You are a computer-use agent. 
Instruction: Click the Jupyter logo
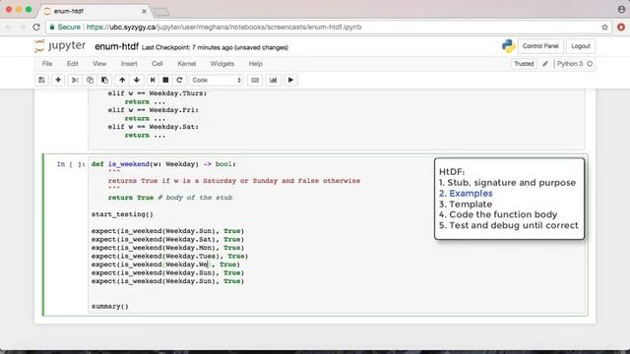click(60, 46)
